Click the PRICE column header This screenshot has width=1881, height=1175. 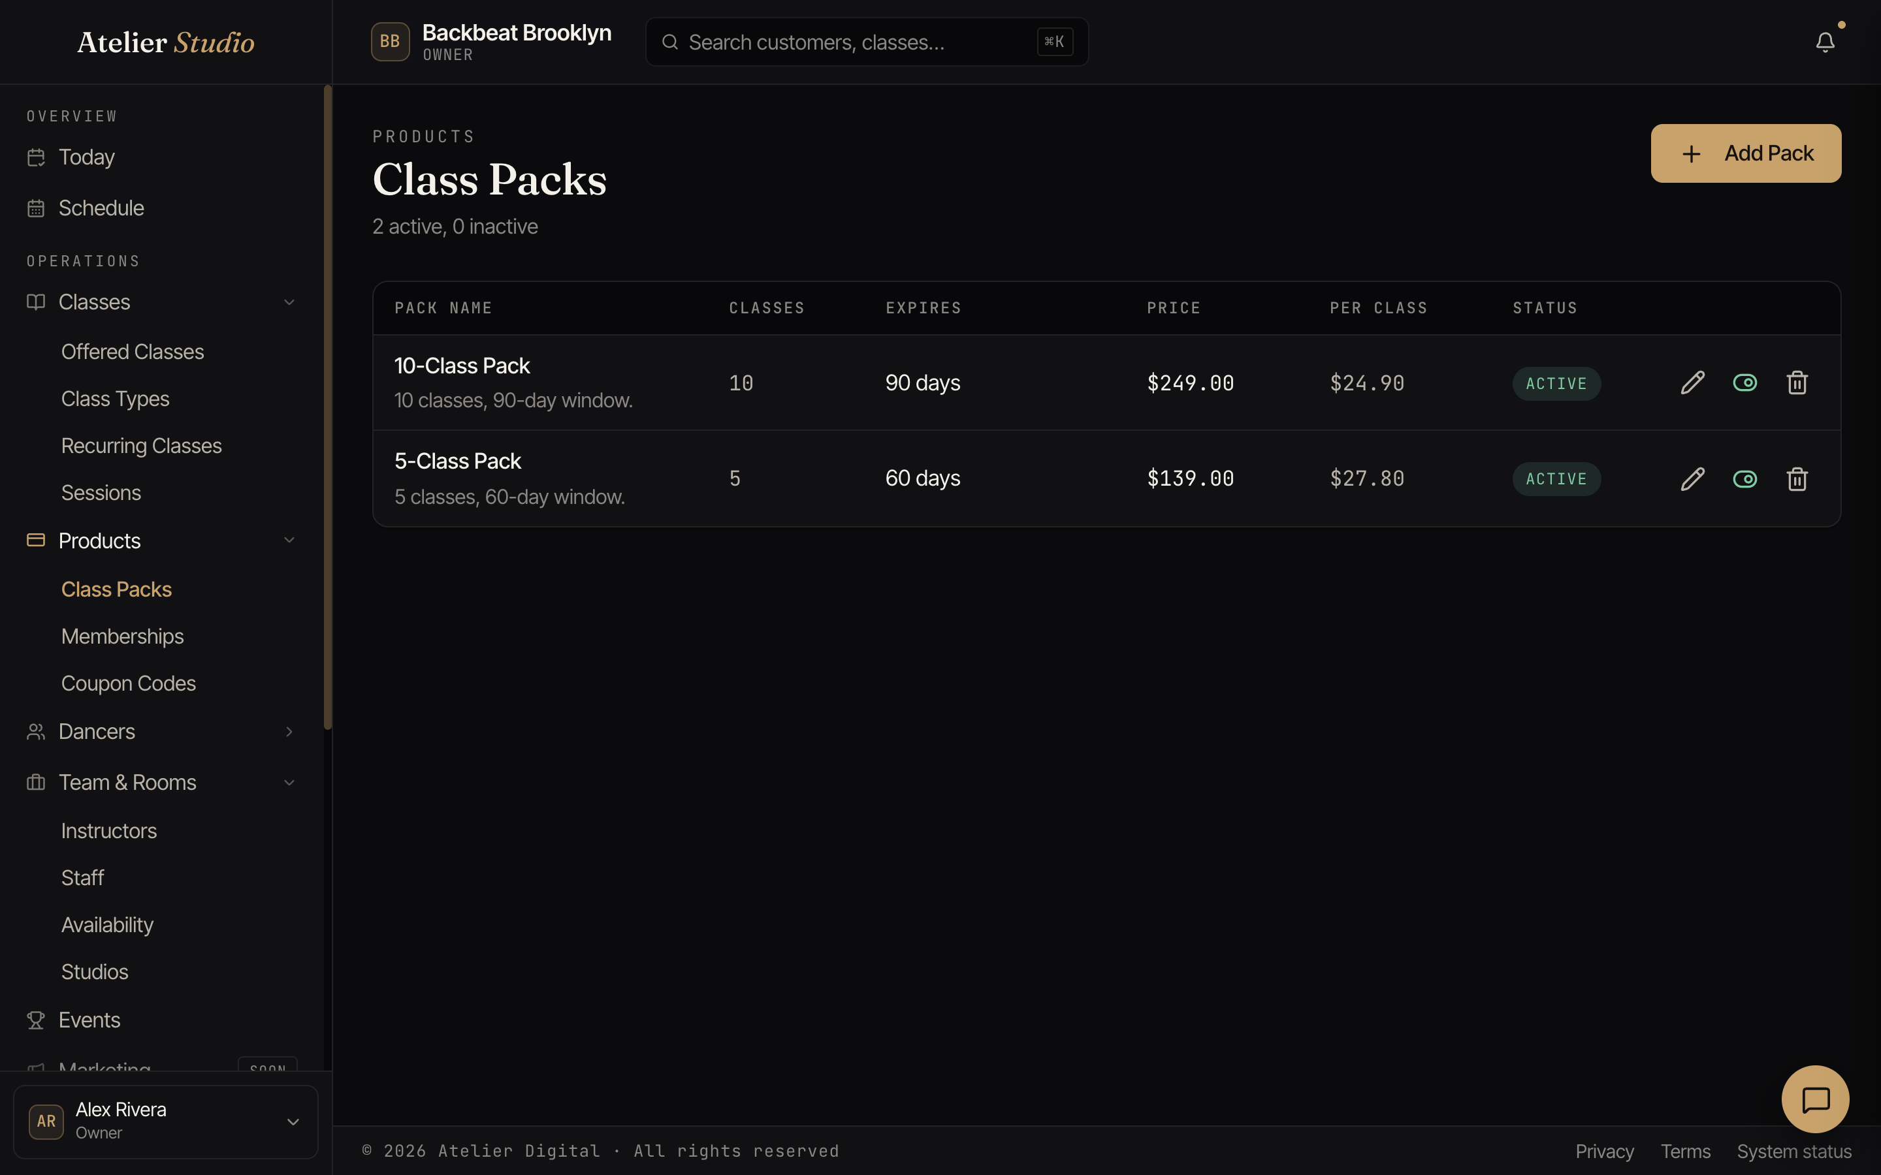click(x=1174, y=307)
